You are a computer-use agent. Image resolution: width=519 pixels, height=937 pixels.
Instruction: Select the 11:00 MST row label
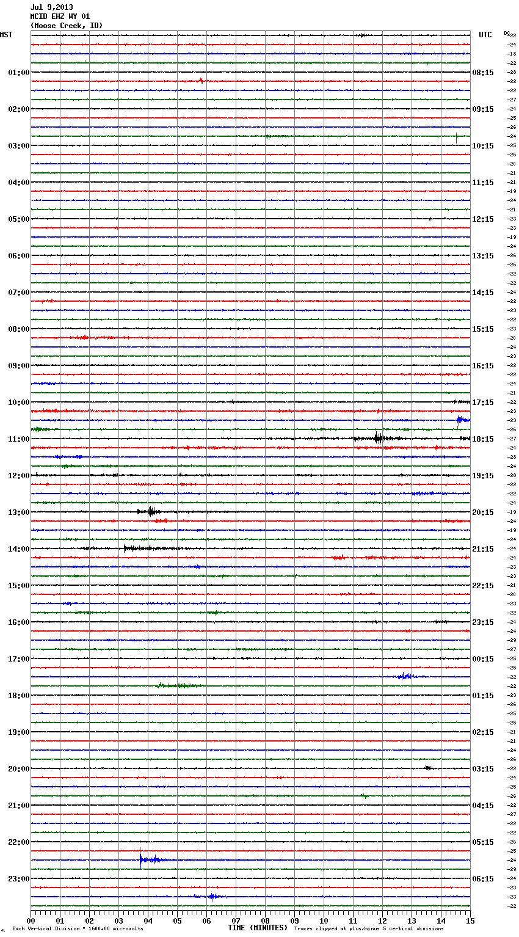click(18, 439)
